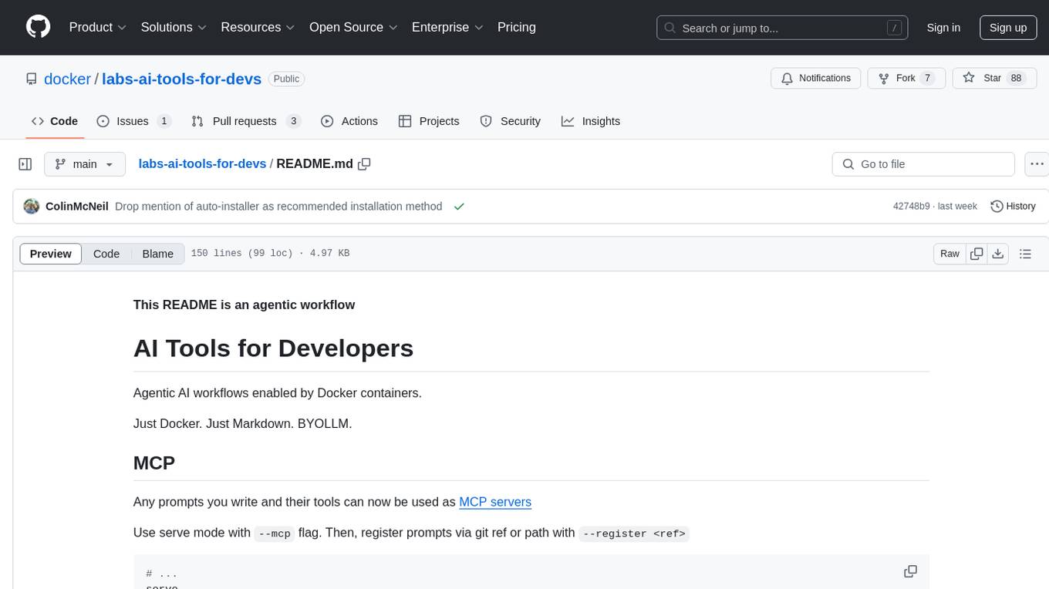
Task: Copy raw file contents
Action: 976,254
